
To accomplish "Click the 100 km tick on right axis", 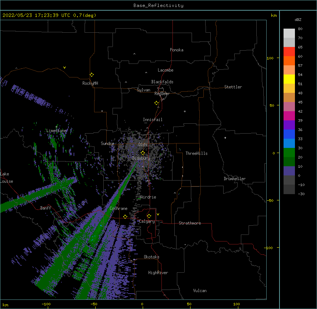I will pyautogui.click(x=270, y=58).
